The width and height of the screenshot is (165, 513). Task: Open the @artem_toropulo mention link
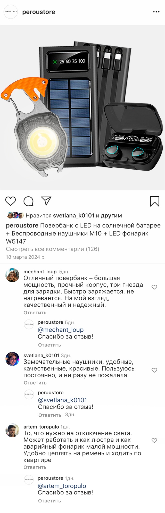pyautogui.click(x=62, y=486)
